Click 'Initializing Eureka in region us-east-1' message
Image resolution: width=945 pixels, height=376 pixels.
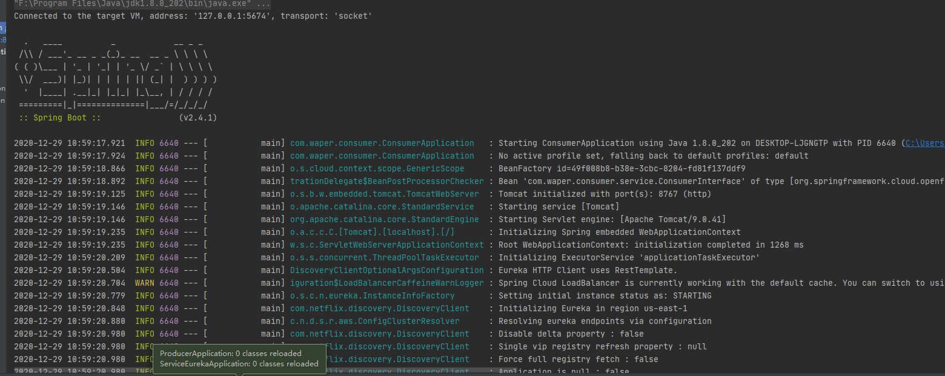pyautogui.click(x=592, y=309)
